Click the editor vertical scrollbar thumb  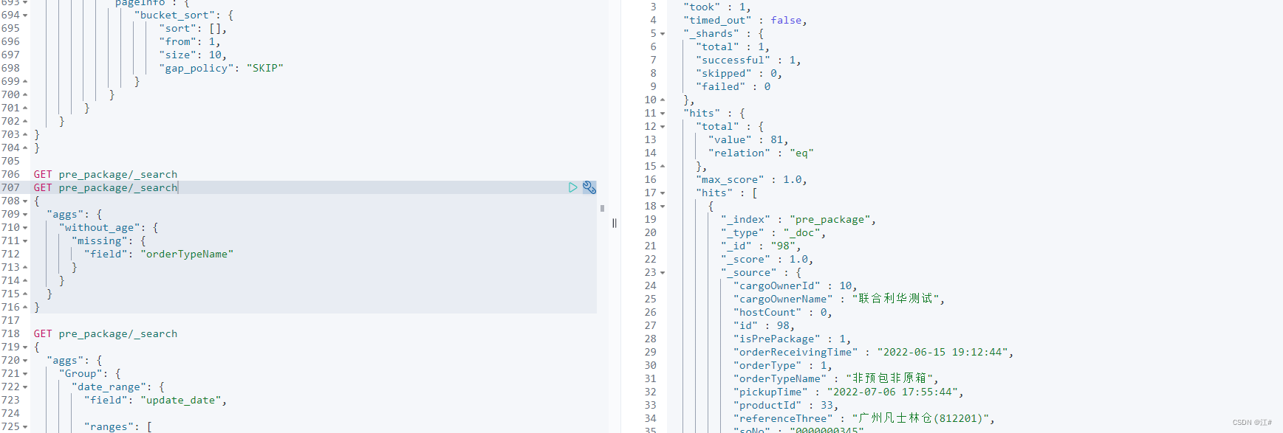[x=602, y=208]
